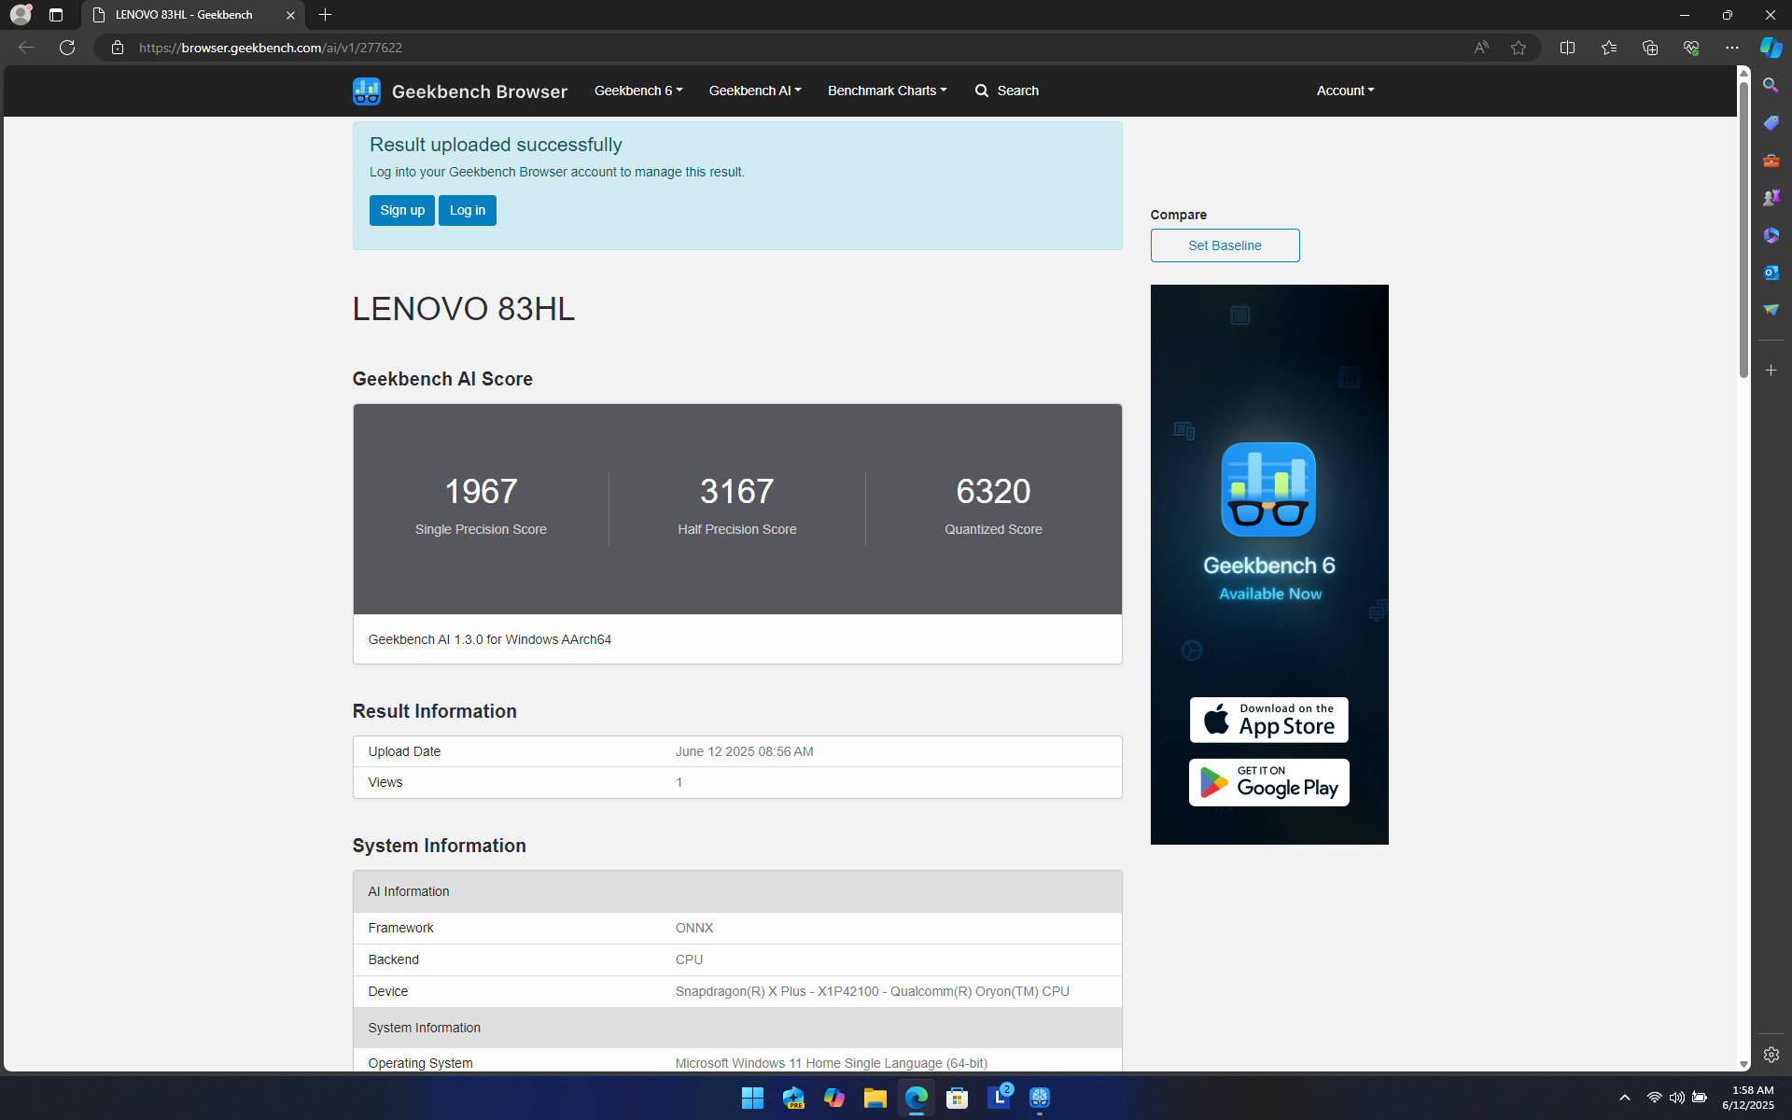Click the Geekbench Browser logo icon

[x=366, y=91]
